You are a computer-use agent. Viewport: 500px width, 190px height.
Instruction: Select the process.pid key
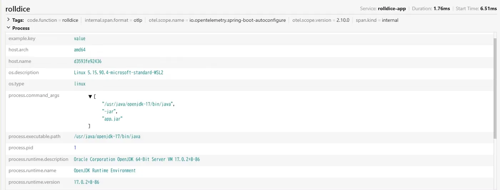coord(21,148)
